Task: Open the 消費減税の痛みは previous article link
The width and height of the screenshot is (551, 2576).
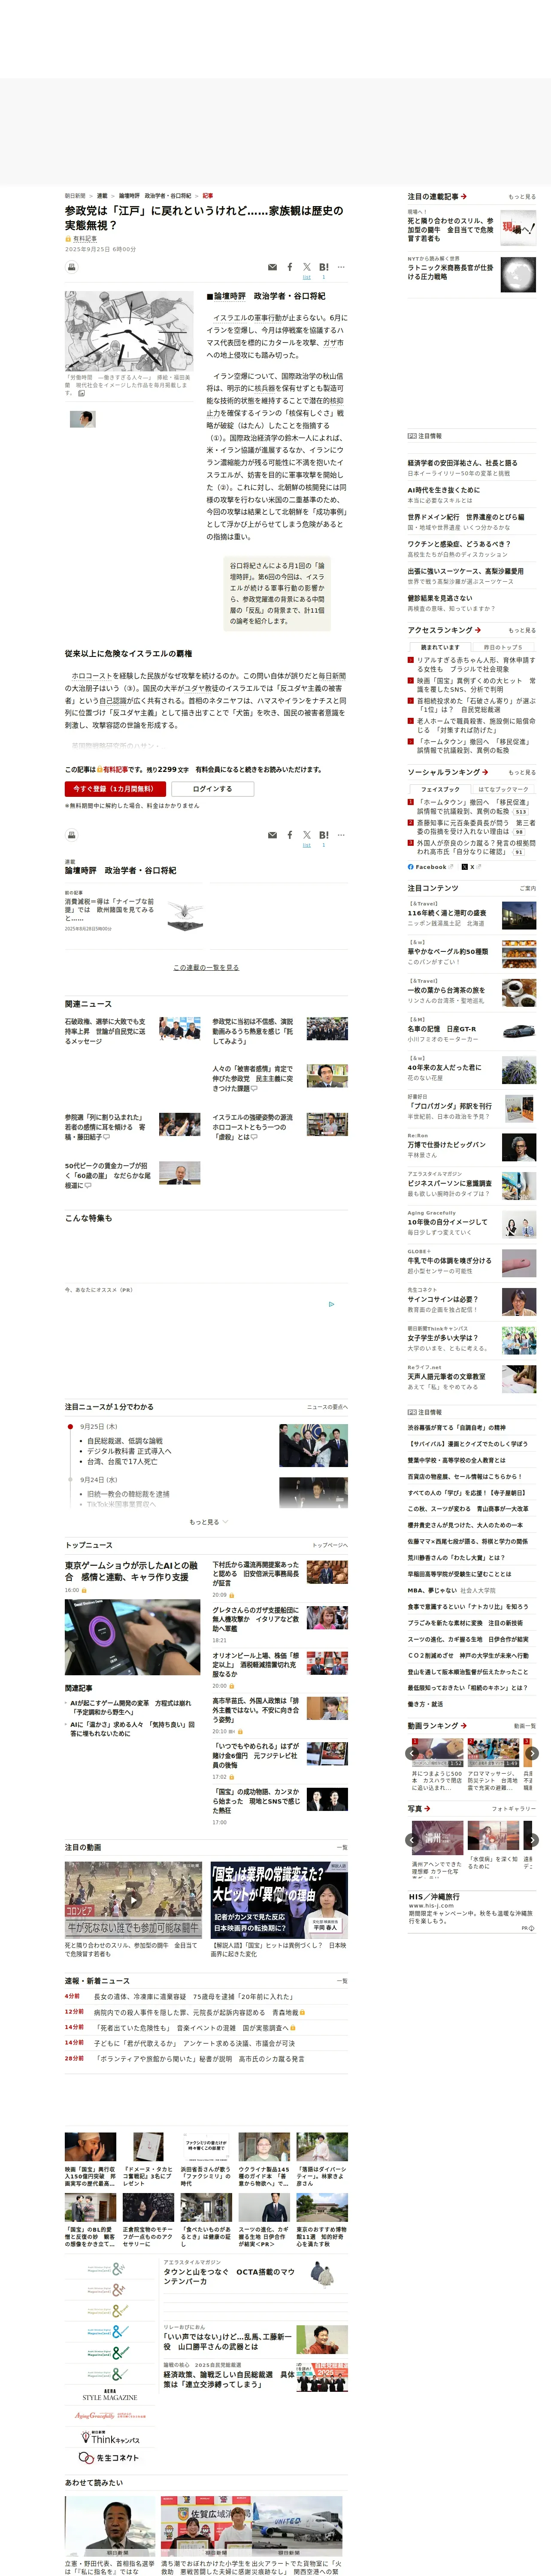Action: (x=110, y=911)
